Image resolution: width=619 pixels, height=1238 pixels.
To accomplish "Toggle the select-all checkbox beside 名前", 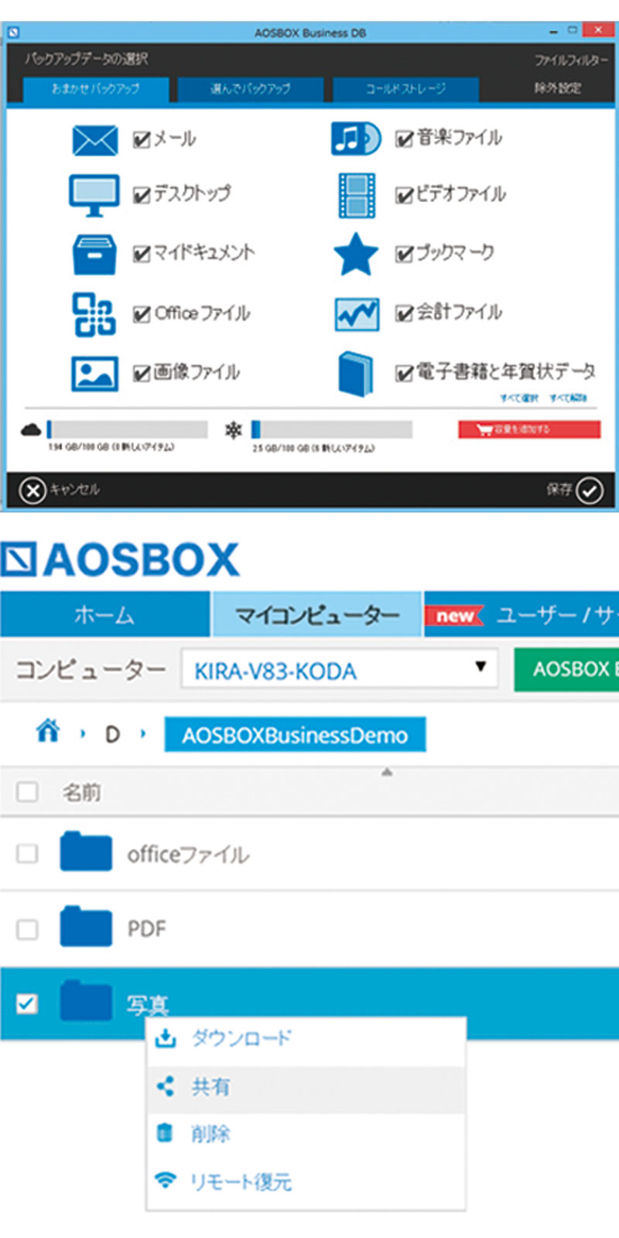I will pos(28,791).
